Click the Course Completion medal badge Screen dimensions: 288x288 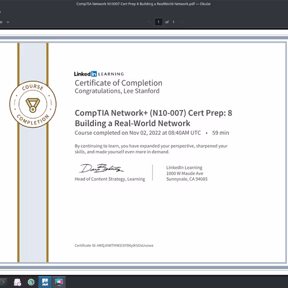(33, 104)
